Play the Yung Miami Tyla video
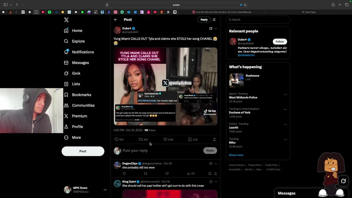 tap(166, 86)
